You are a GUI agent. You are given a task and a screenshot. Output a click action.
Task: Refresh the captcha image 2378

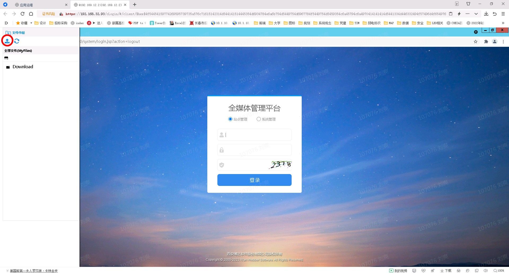click(x=280, y=165)
